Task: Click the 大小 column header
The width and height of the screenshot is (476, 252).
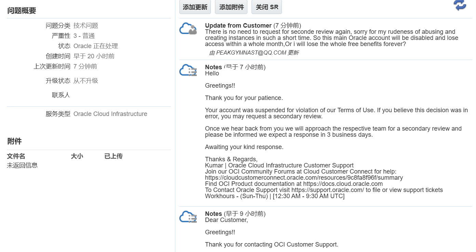Action: click(x=77, y=156)
